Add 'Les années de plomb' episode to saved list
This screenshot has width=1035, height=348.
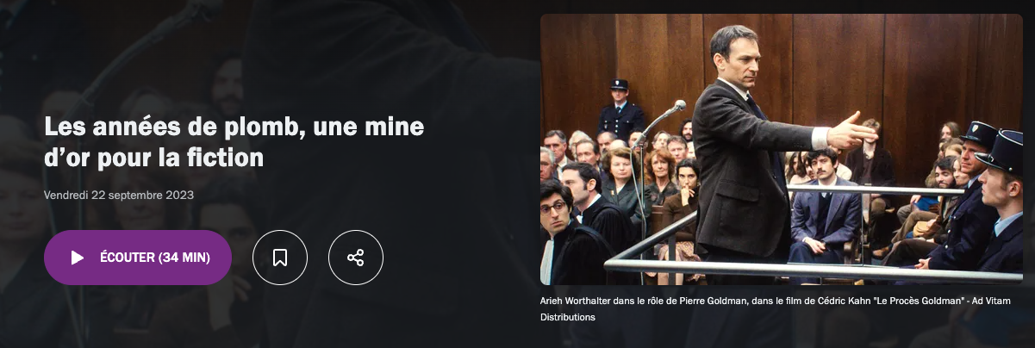tap(280, 258)
